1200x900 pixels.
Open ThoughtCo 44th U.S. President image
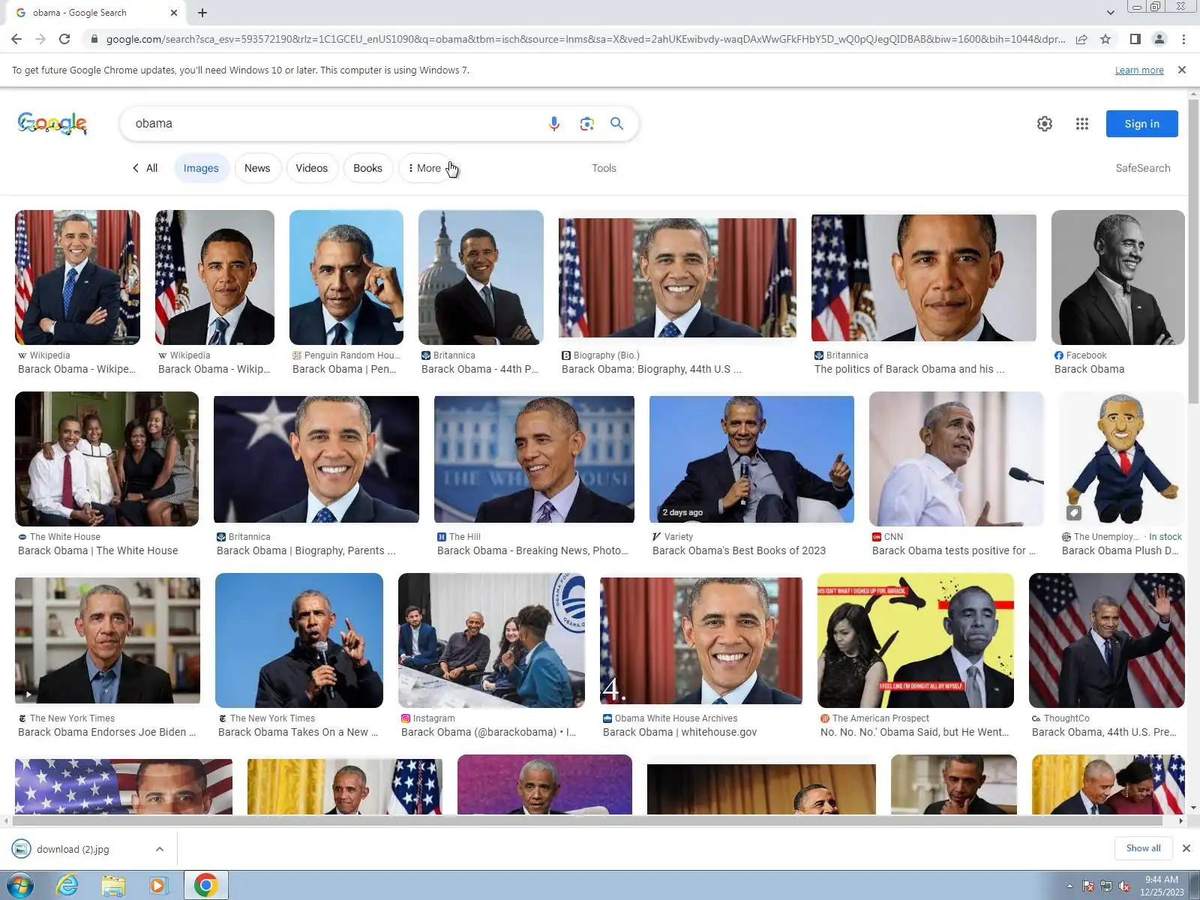pos(1107,640)
